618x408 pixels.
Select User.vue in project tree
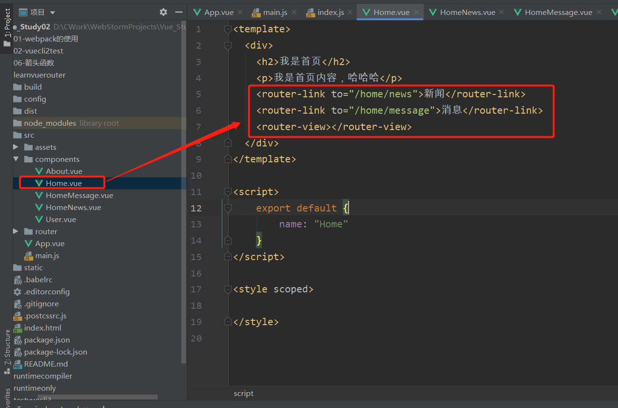click(61, 219)
